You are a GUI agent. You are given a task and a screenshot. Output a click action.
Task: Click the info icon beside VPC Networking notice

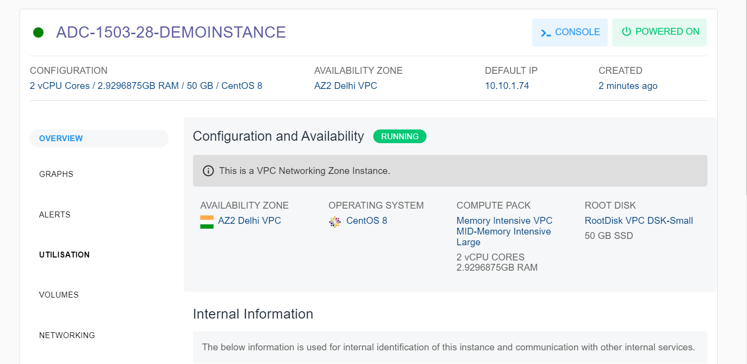tap(208, 171)
